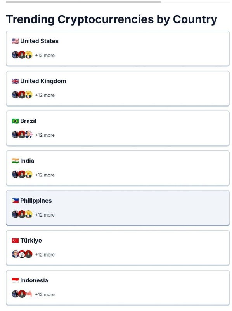
Task: Open the Philippines trending card
Action: (118, 208)
